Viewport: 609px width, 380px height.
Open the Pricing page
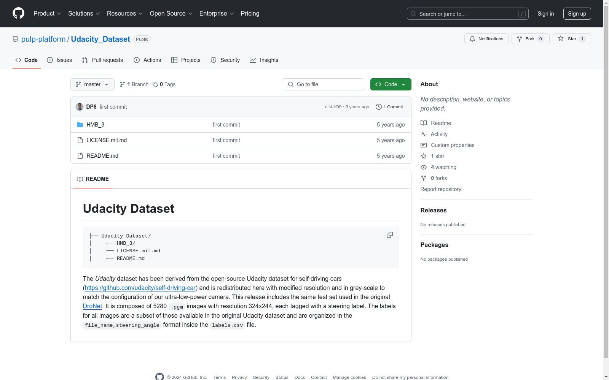click(x=250, y=14)
